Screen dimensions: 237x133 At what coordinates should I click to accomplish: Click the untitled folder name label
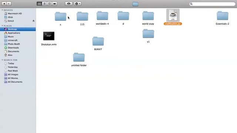click(x=79, y=65)
